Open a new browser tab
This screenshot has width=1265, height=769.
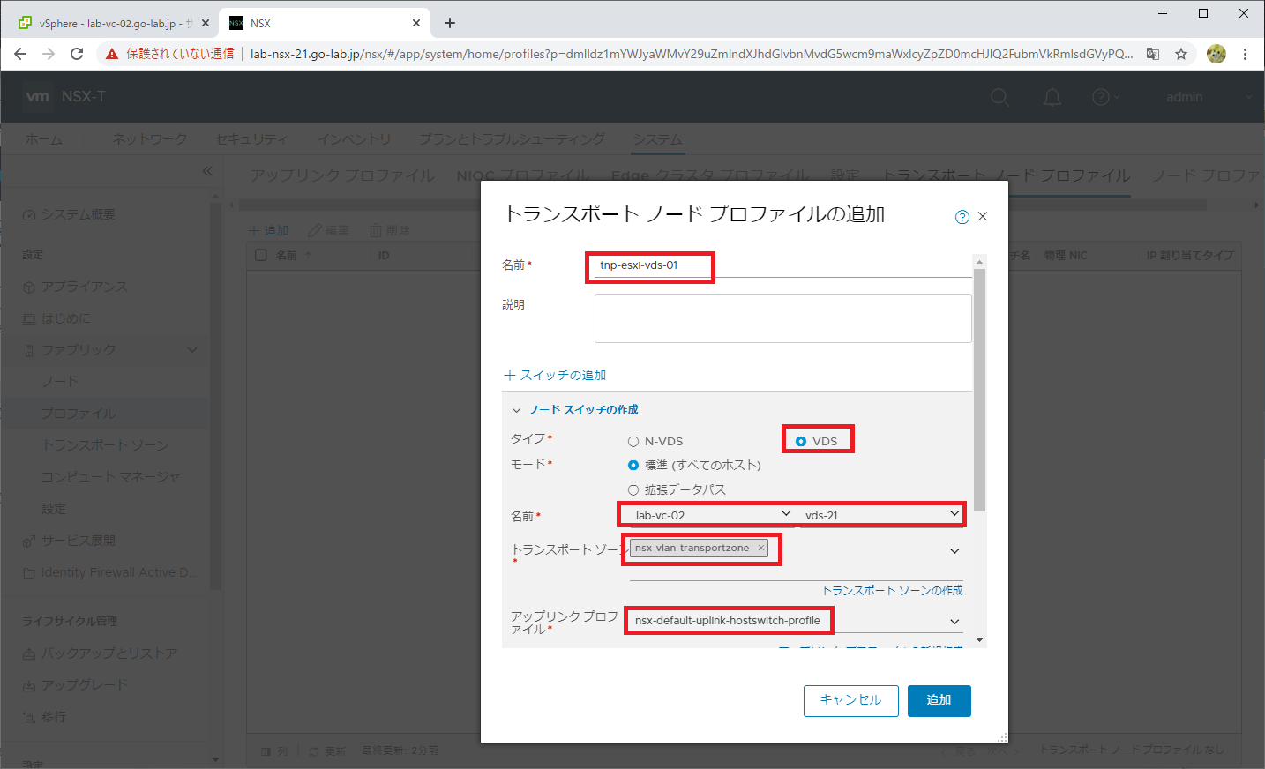click(x=450, y=23)
